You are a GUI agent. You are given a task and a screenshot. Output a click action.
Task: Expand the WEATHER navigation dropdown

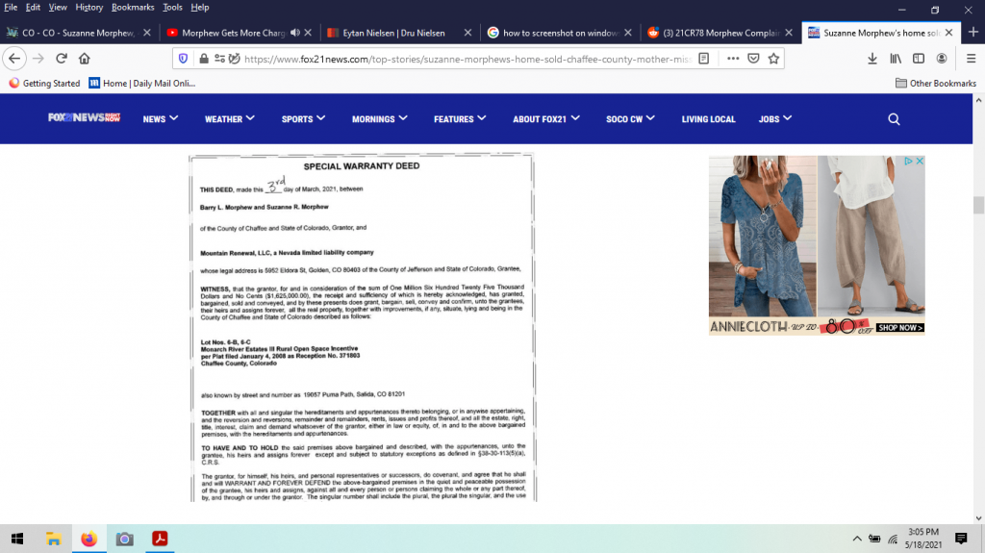(x=229, y=119)
